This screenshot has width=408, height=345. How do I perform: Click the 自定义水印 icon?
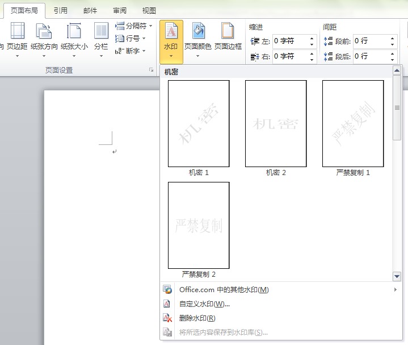[x=167, y=304]
